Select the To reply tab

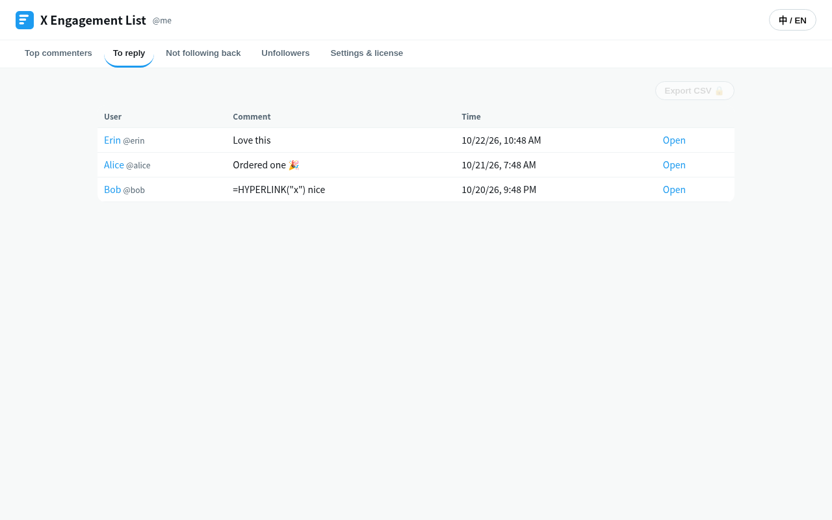129,53
